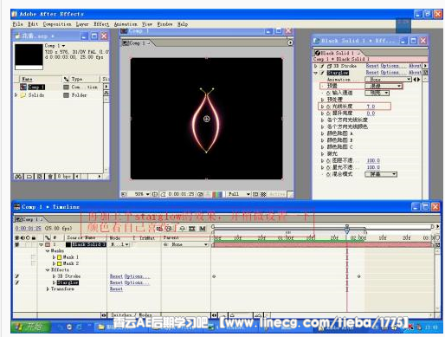Expand 3D Stroke effect in Timeline
Image resolution: width=445 pixels, height=337 pixels.
[54, 276]
